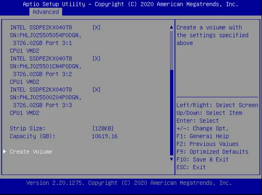Select serial number SN:PHLJ025501CN4P0DGN

coord(45,66)
